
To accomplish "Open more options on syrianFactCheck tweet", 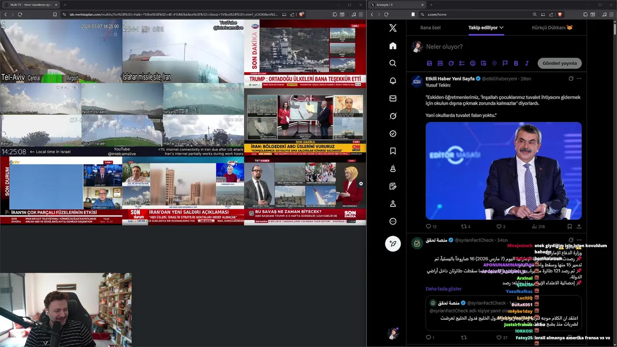I will (579, 240).
